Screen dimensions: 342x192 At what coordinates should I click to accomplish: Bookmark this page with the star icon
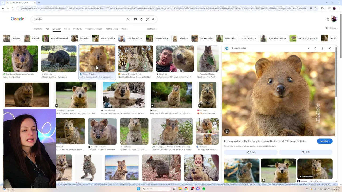coord(316,8)
